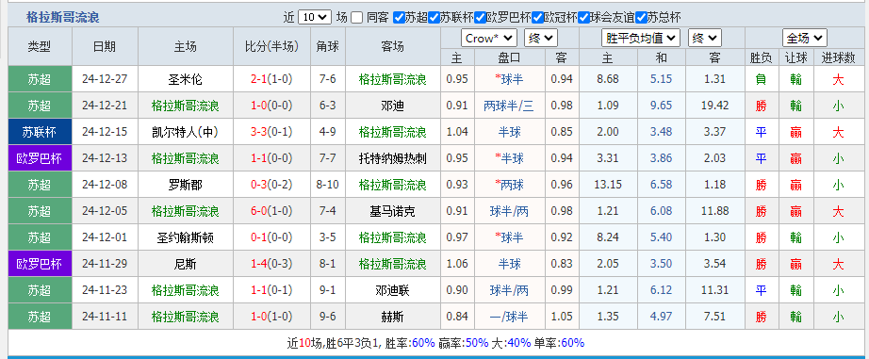This screenshot has height=359, width=869.
Task: Click the 0-3 score on the 罗斯郡 match
Action: pos(258,185)
